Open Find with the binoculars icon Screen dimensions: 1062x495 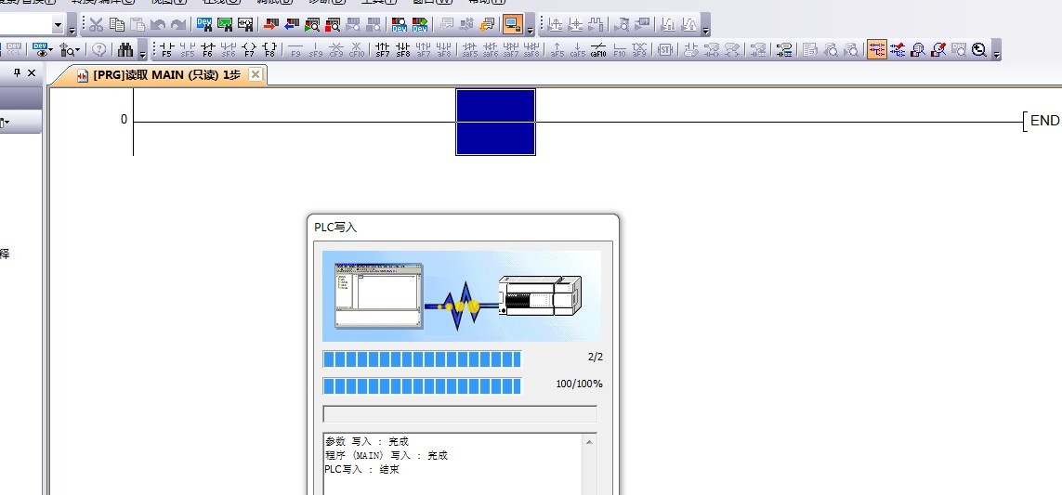[x=125, y=50]
